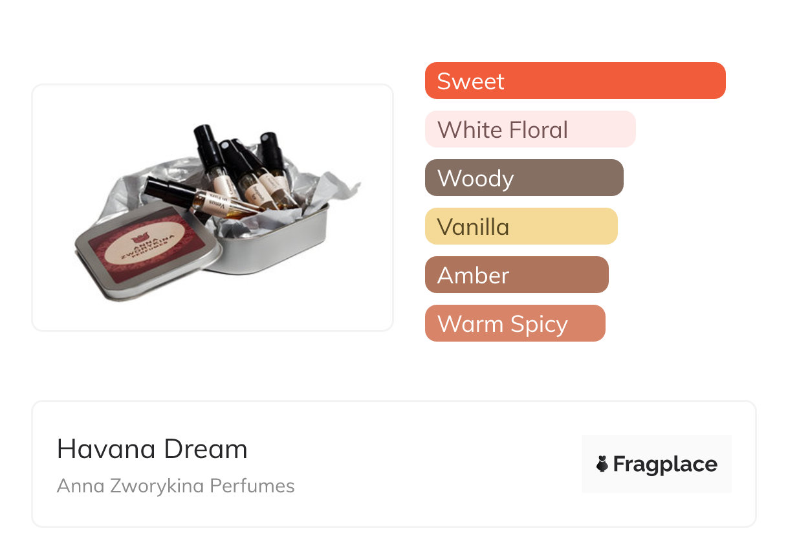Open the Havana Dream title

(152, 449)
